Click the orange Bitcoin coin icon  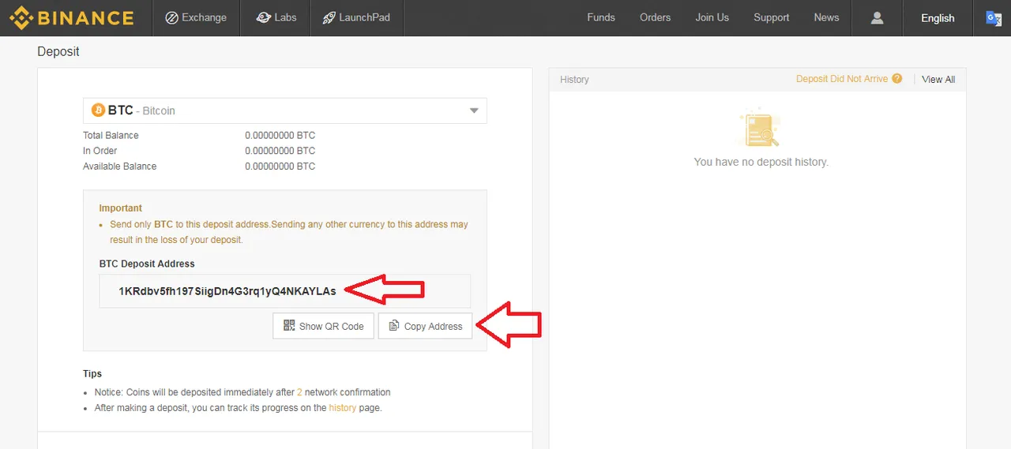[x=99, y=110]
